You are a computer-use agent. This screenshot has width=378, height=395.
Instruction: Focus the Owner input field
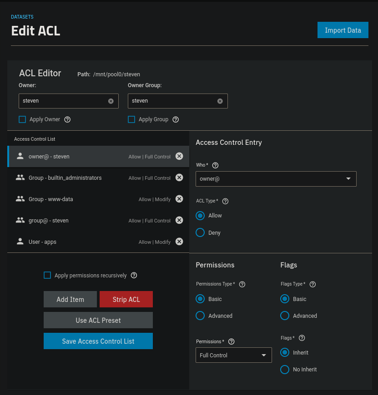(69, 101)
